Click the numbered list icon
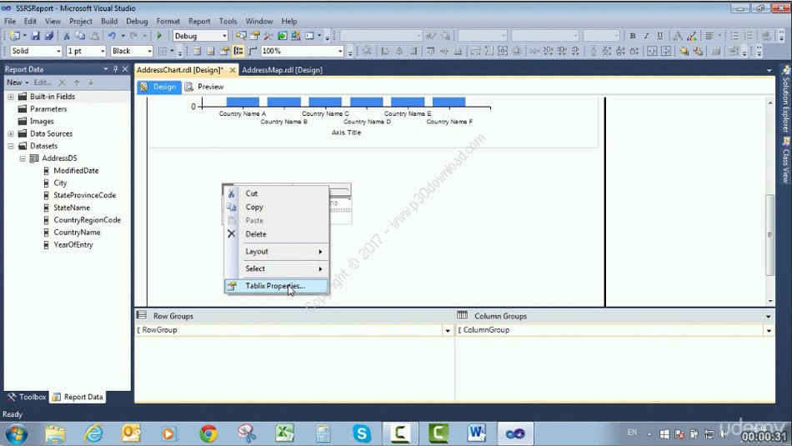Screen dimensions: 792x446 [749, 36]
